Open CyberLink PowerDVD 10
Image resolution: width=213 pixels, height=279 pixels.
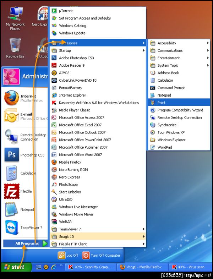click(98, 81)
